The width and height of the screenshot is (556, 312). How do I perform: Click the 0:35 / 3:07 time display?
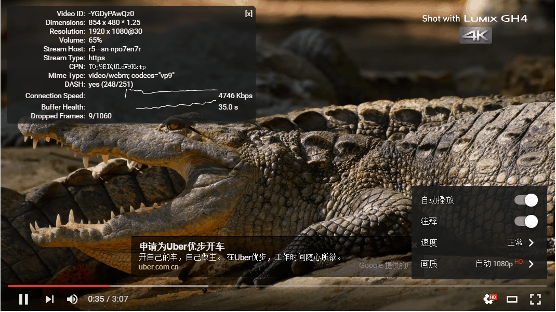[108, 299]
